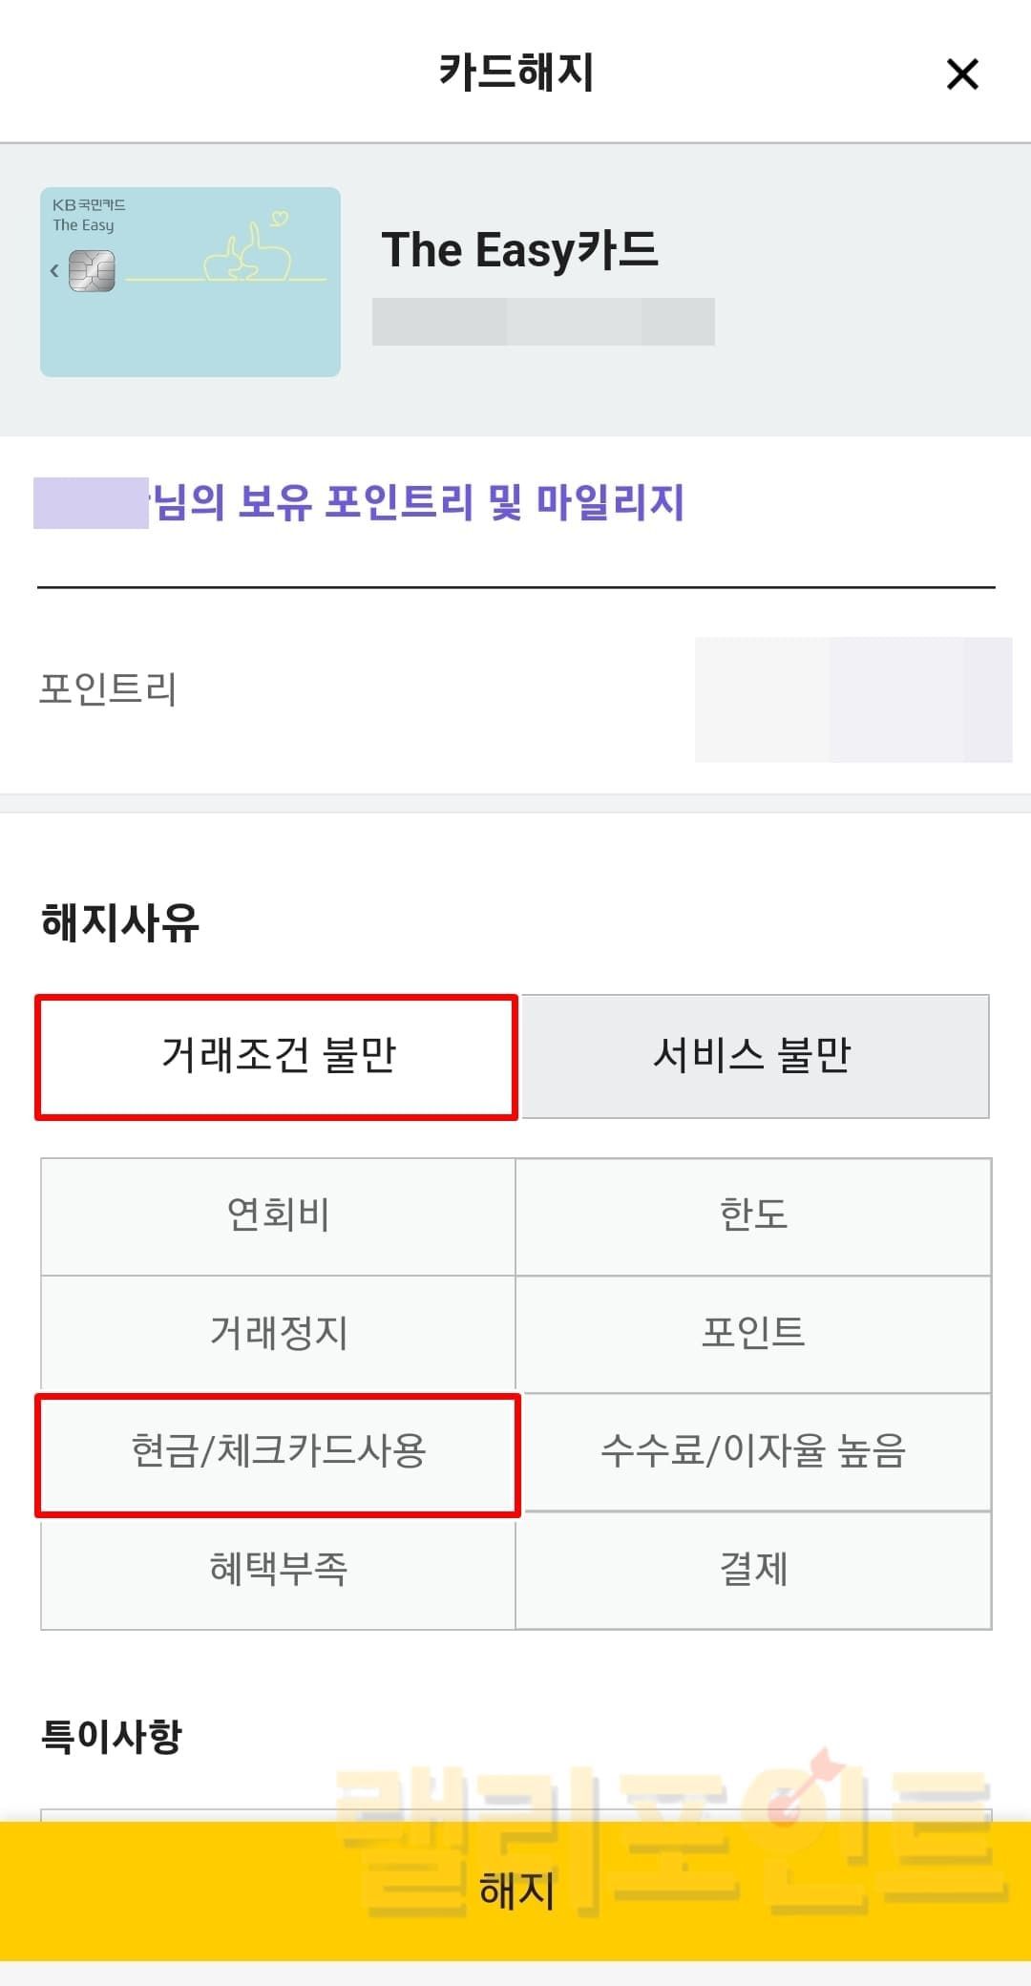Select 결제 as the cancellation reason
Screen dimensions: 1031x1986
point(753,1570)
